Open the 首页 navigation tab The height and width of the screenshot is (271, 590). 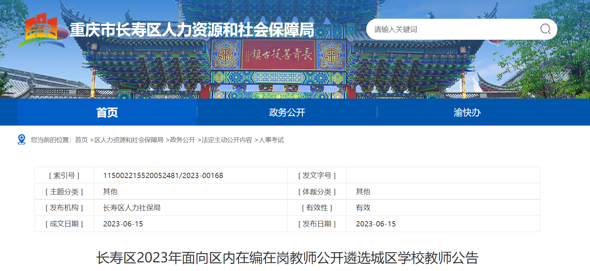[107, 112]
